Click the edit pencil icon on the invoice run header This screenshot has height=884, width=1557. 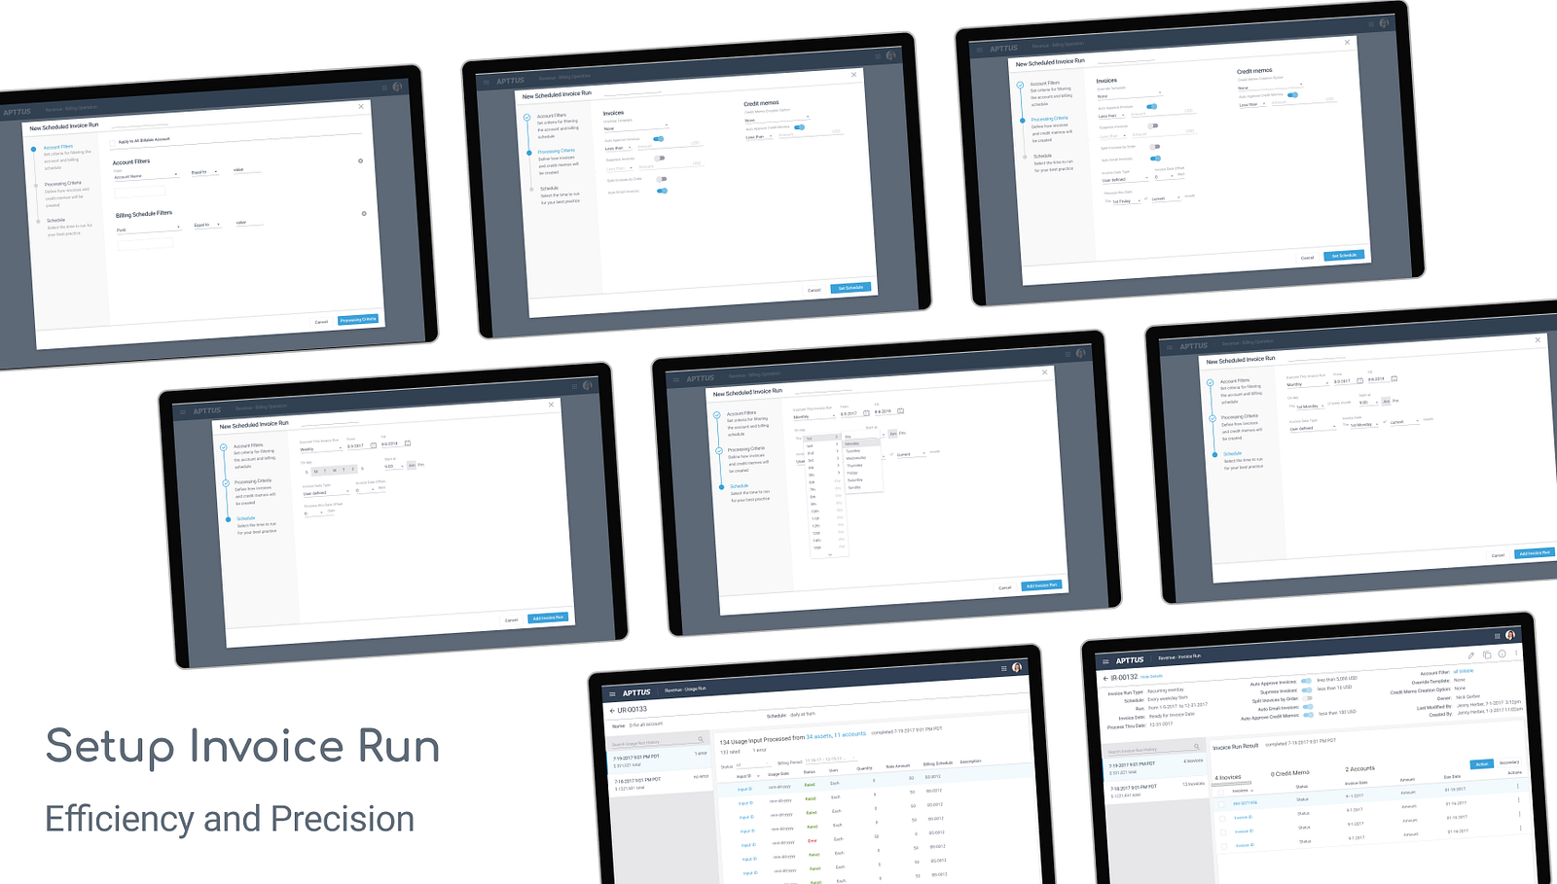point(1470,655)
